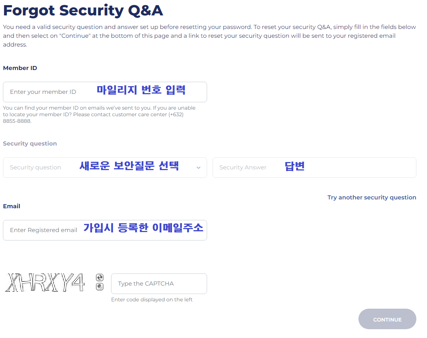Focus the Enter Registered email field

(x=105, y=230)
